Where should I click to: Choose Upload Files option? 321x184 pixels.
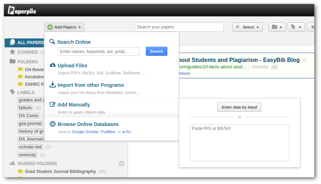(72, 65)
